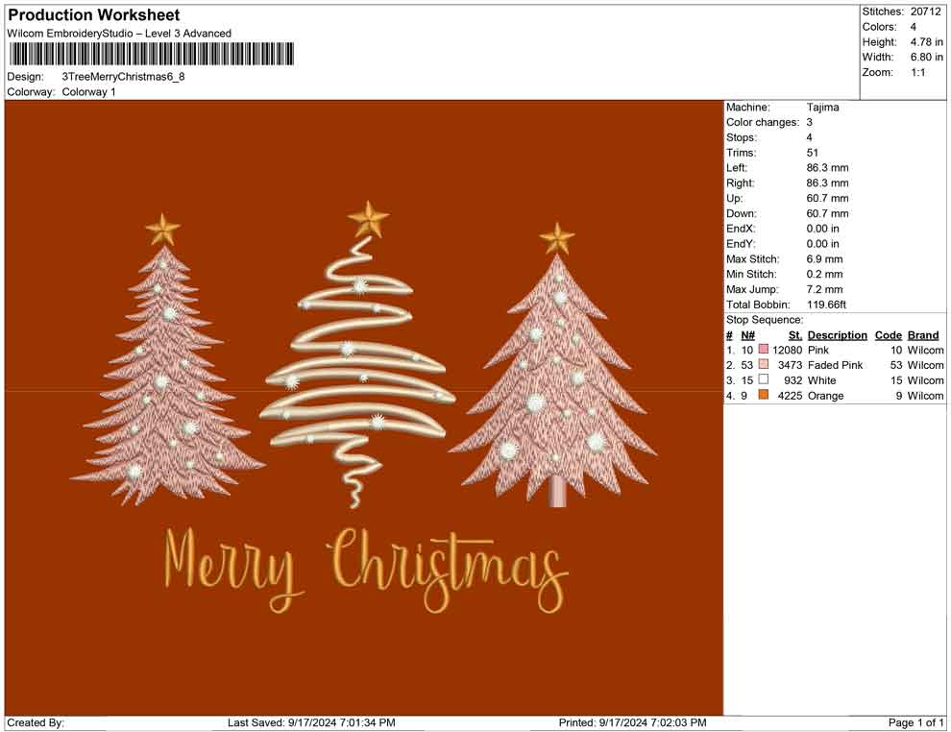Screen dimensions: 951x732
Task: Click the Orange thread color swatch
Action: click(764, 395)
